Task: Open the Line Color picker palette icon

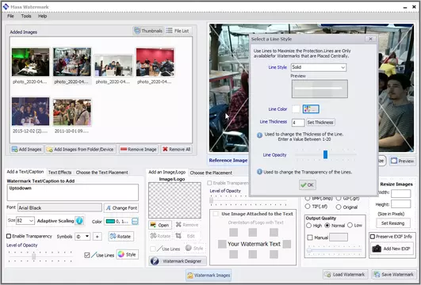Action: point(311,109)
